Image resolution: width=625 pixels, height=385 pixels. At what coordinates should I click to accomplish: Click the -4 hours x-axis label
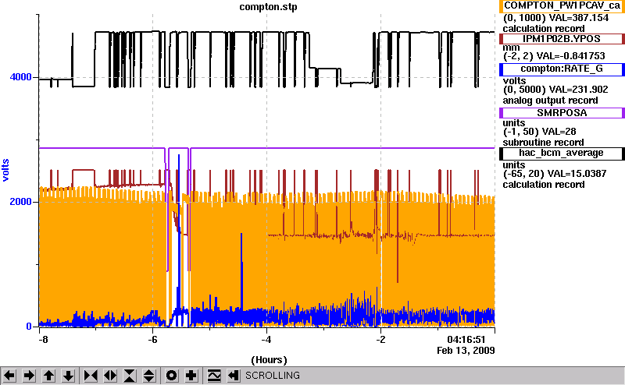coord(266,340)
